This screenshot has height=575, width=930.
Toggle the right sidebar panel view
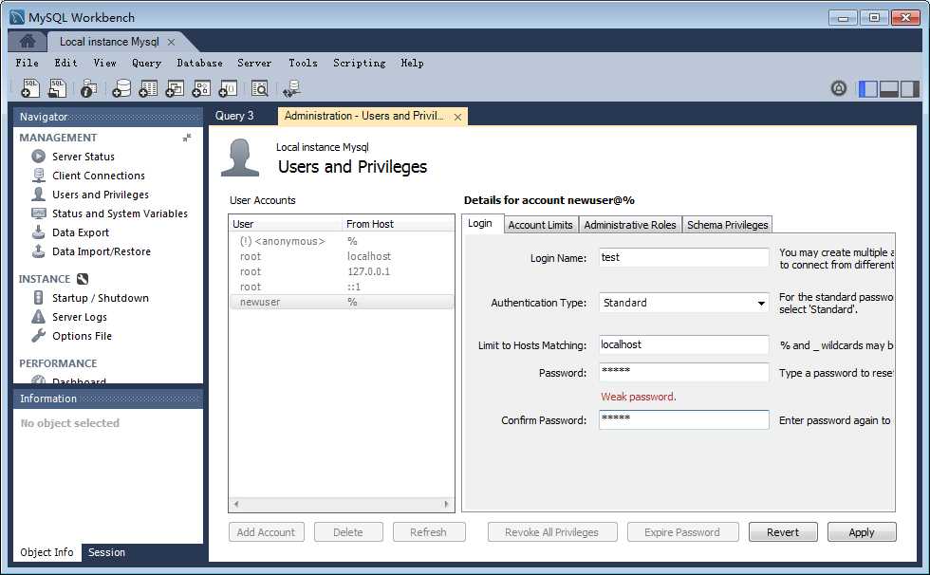click(909, 89)
